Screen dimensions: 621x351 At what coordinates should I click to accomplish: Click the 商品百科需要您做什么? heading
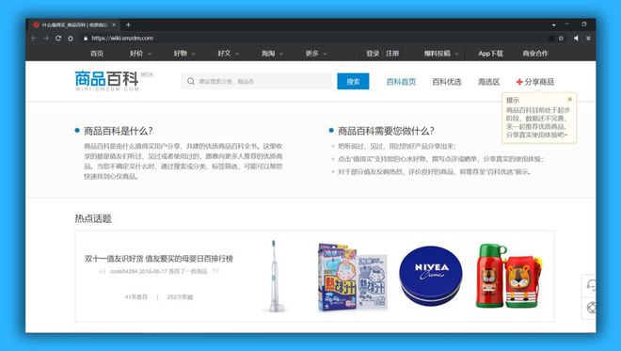[x=386, y=131]
